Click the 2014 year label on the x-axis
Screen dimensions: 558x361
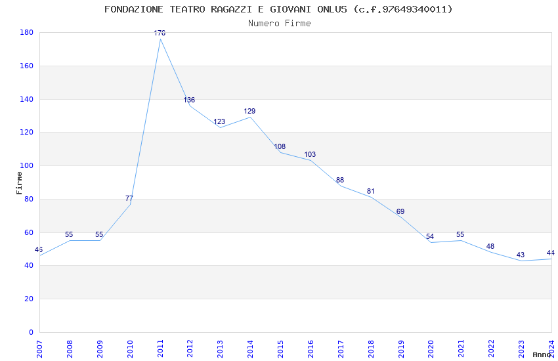pyautogui.click(x=250, y=349)
